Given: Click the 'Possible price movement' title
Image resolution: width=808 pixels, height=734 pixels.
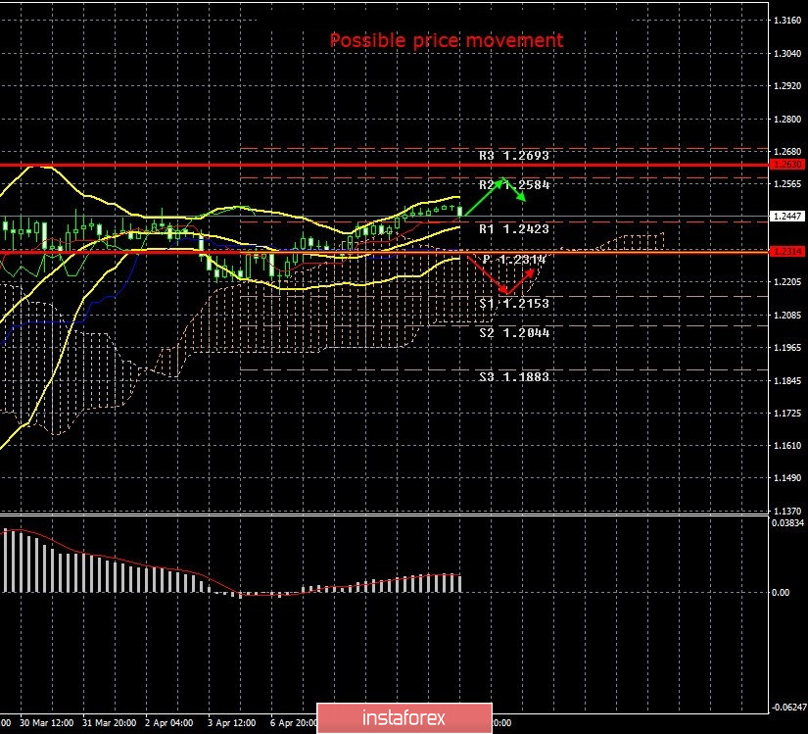Looking at the screenshot, I should pyautogui.click(x=447, y=40).
